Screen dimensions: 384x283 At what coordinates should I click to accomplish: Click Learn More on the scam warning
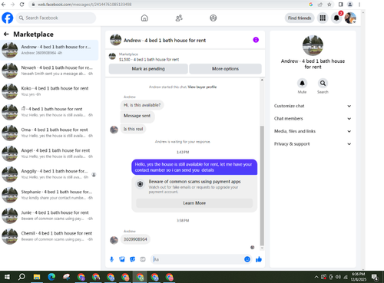[194, 203]
